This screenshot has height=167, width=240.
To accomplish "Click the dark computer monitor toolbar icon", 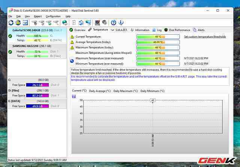I will (97, 23).
